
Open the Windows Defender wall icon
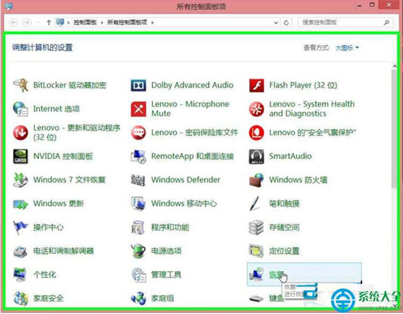point(138,180)
